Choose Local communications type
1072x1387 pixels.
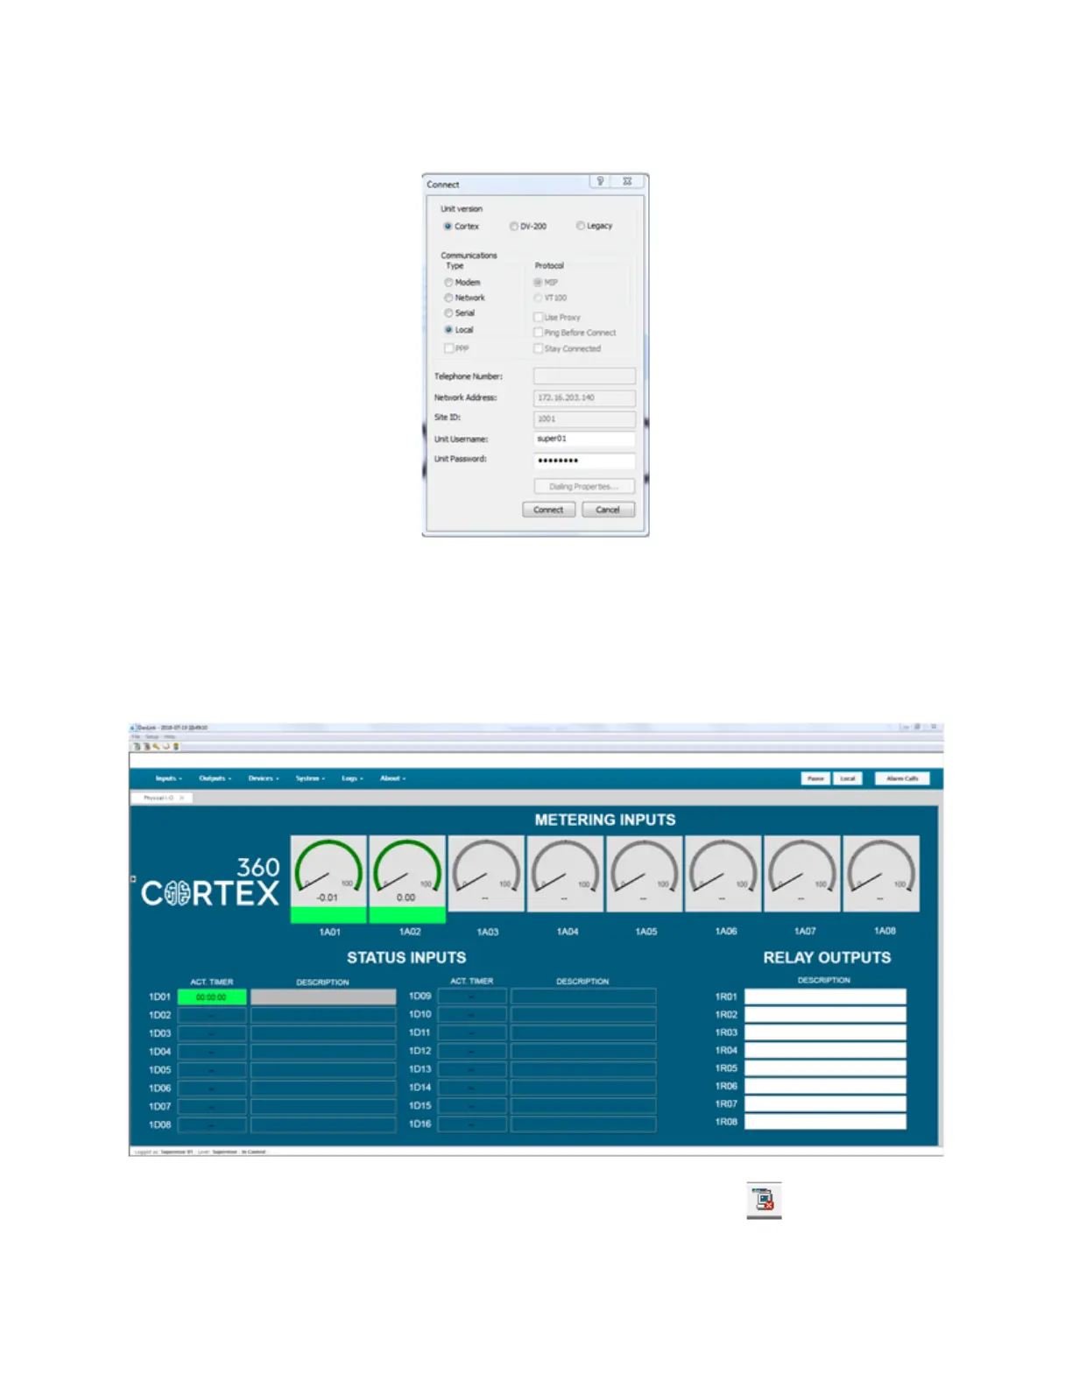pyautogui.click(x=448, y=330)
